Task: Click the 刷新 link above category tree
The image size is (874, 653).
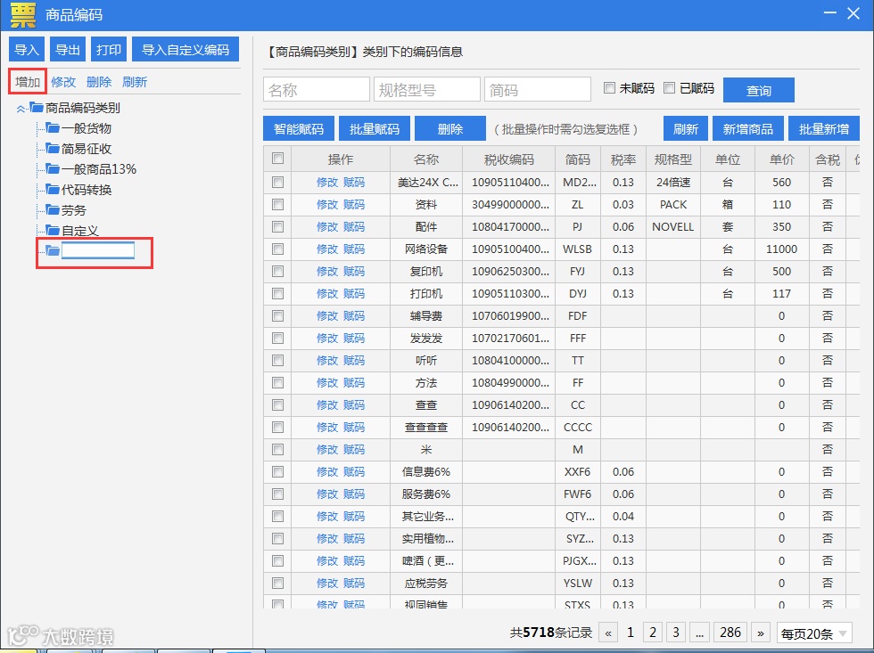Action: [135, 82]
